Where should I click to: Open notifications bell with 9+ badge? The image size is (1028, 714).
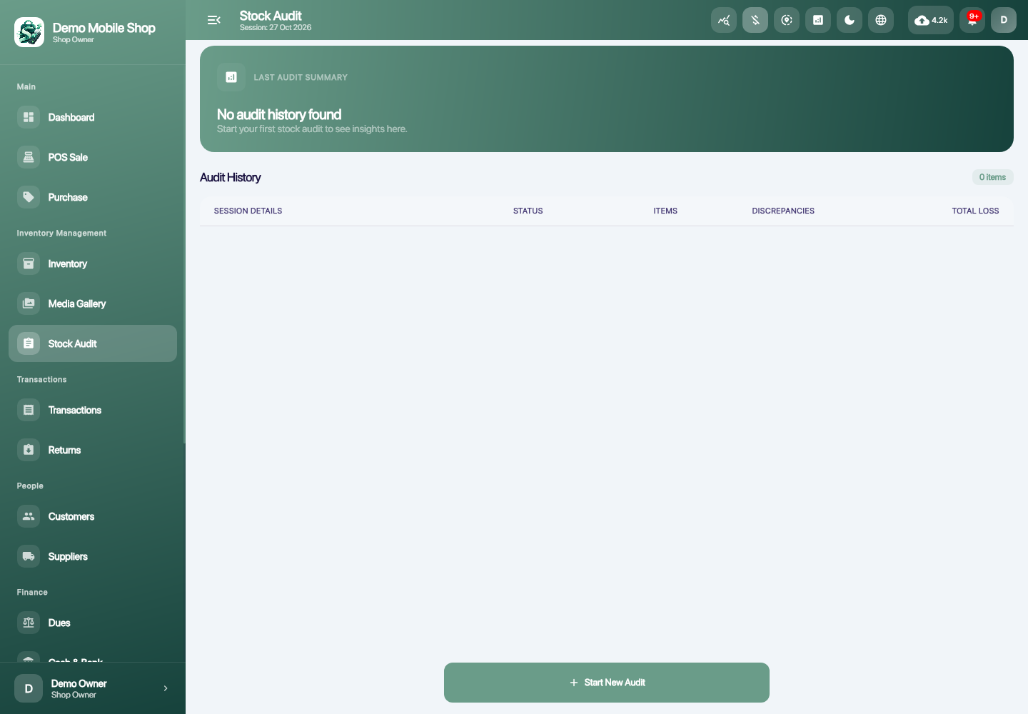point(972,20)
